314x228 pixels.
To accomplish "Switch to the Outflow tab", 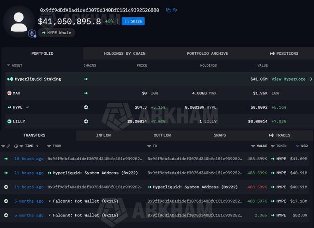I will [162, 135].
